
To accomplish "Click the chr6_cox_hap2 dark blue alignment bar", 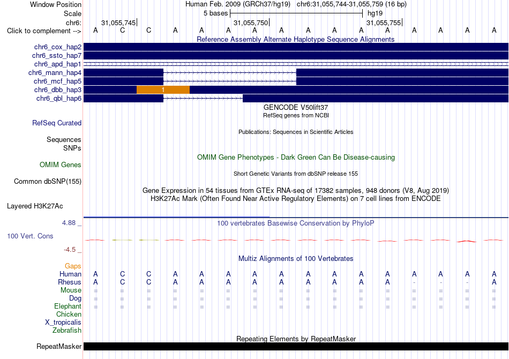I will 296,47.
